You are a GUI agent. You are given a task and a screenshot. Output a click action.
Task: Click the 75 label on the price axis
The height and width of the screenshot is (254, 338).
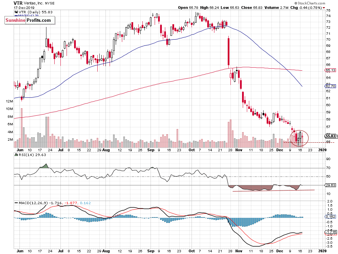pos(328,10)
